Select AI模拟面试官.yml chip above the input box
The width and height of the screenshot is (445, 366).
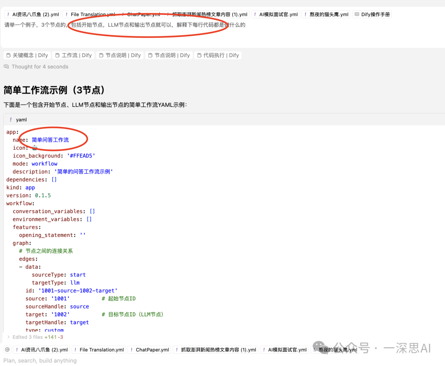click(285, 350)
